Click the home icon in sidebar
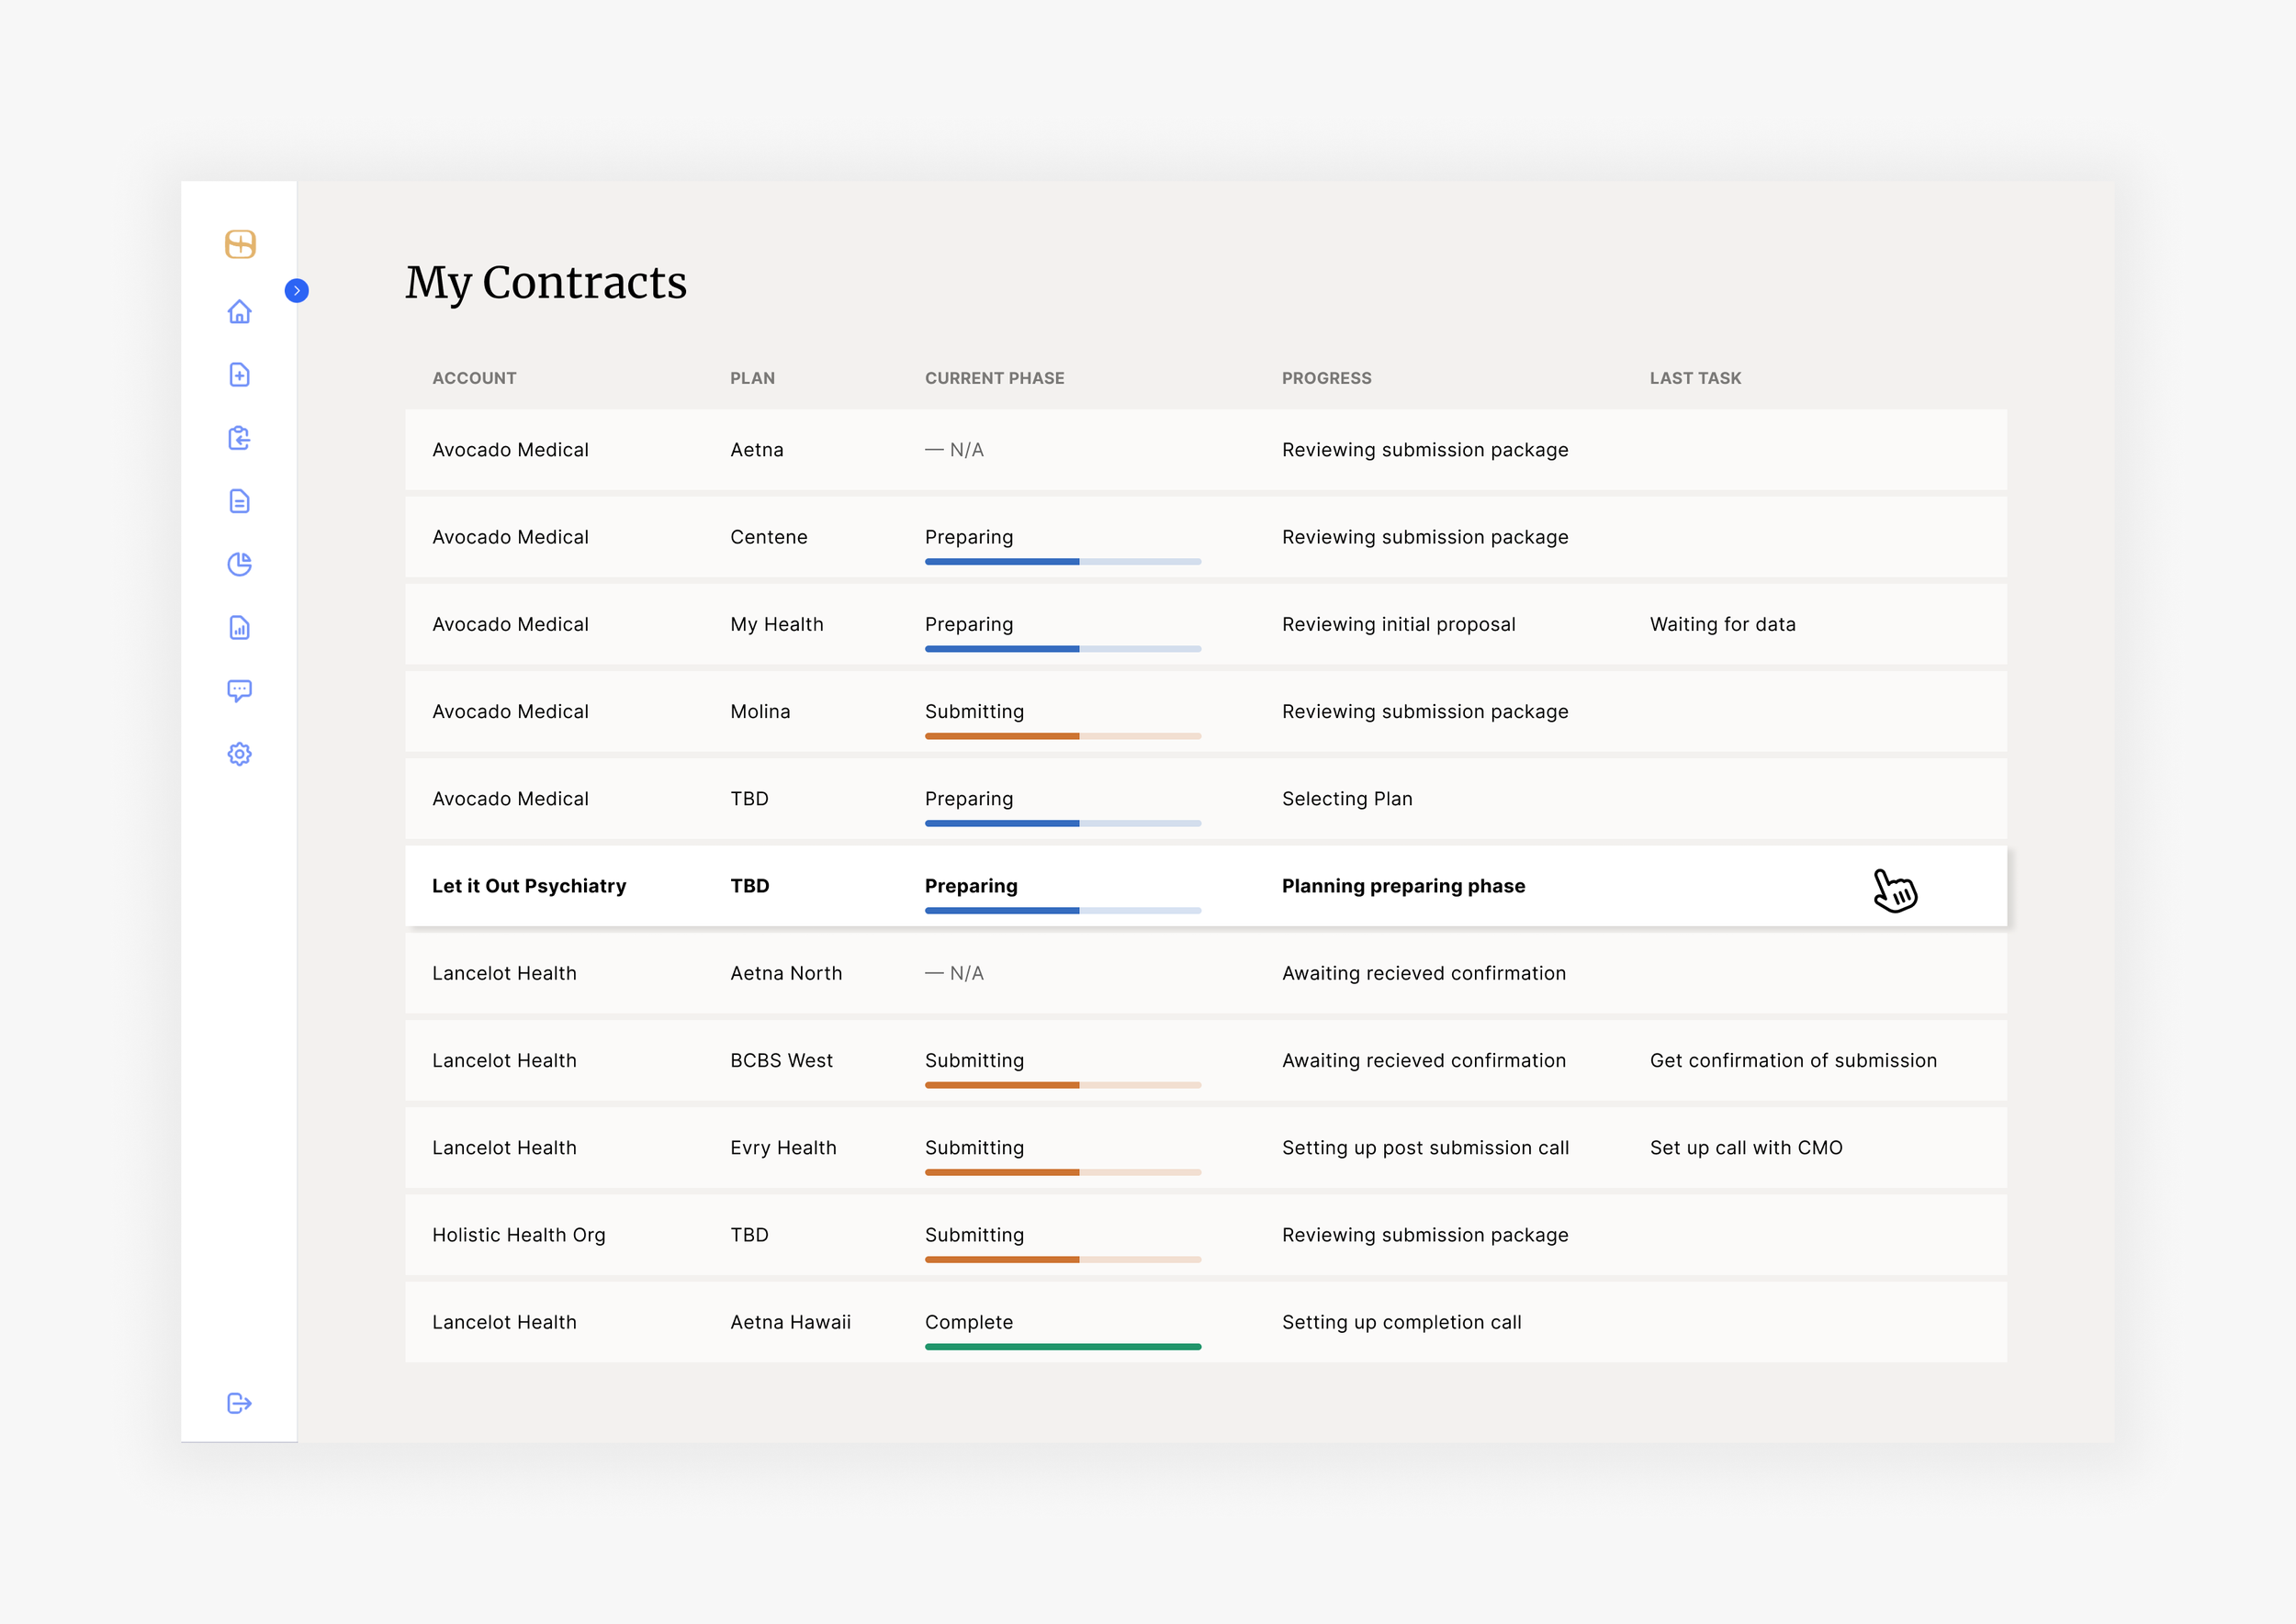Screen dimensions: 2296x1624 (x=239, y=312)
